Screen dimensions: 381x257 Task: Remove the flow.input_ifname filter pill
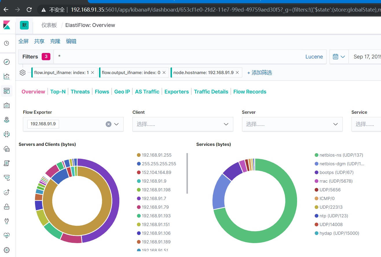pyautogui.click(x=92, y=72)
